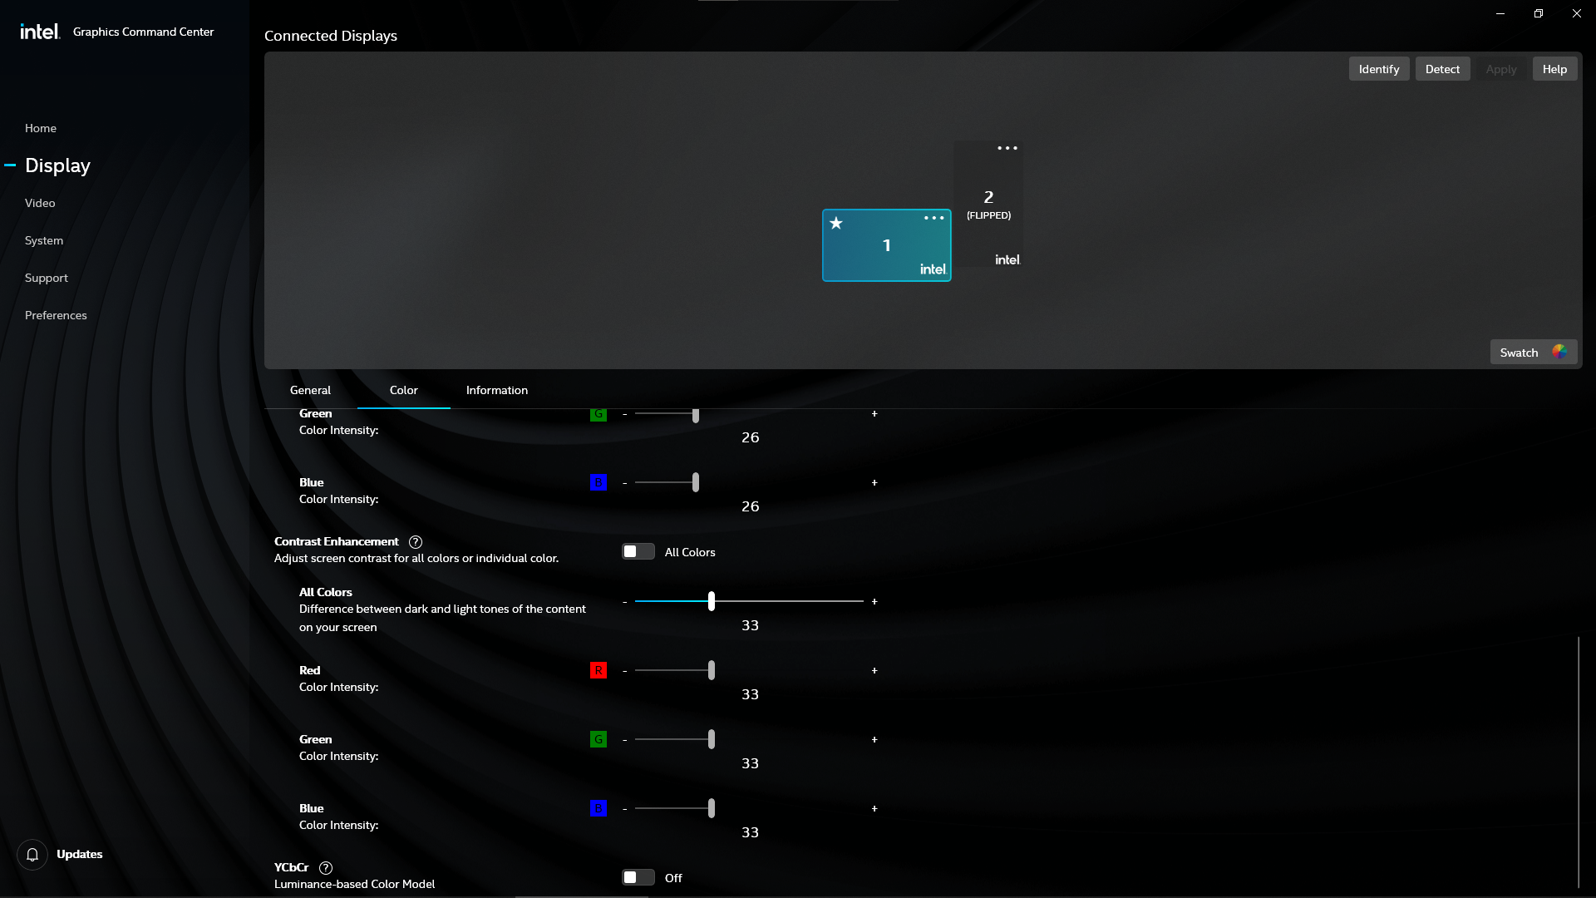
Task: Click the Detect button
Action: point(1442,68)
